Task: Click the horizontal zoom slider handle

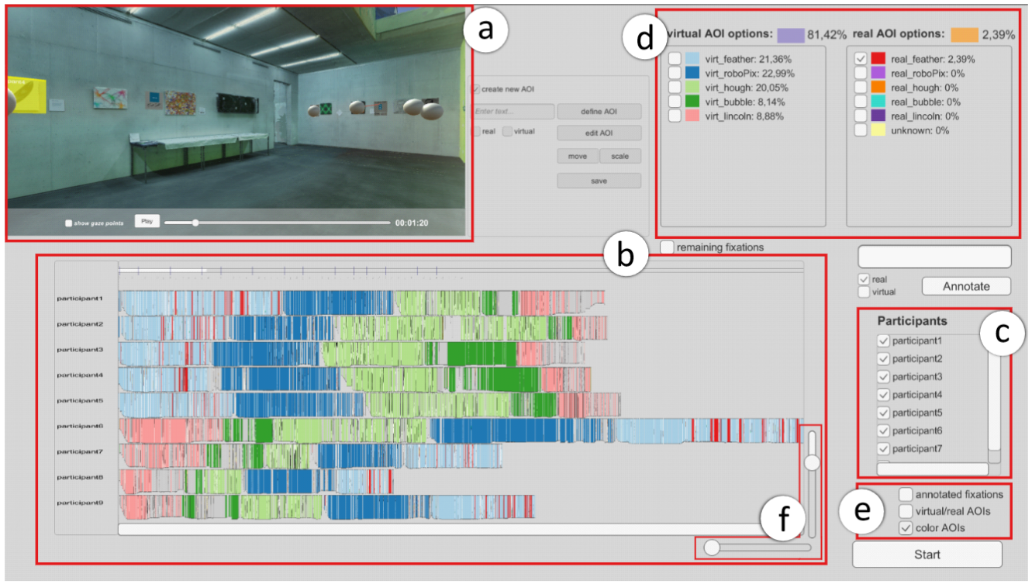Action: tap(711, 548)
